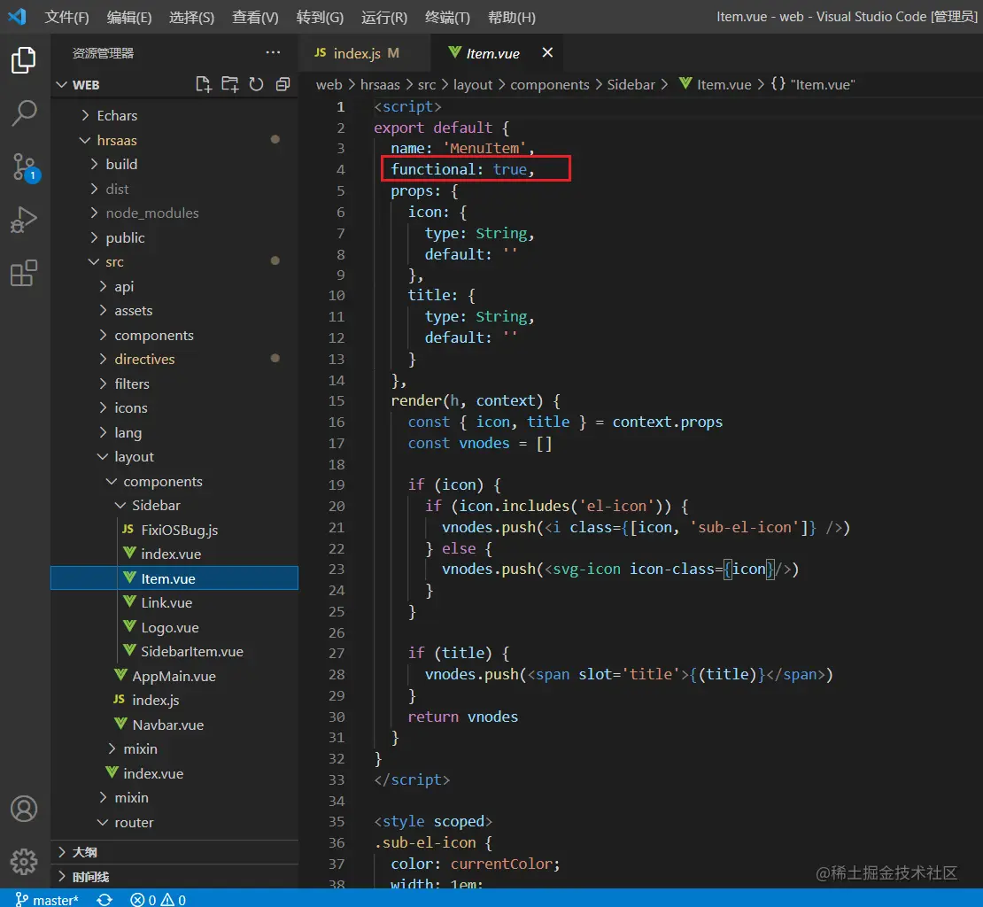983x907 pixels.
Task: Collapse the Sidebar folder
Action: click(156, 505)
